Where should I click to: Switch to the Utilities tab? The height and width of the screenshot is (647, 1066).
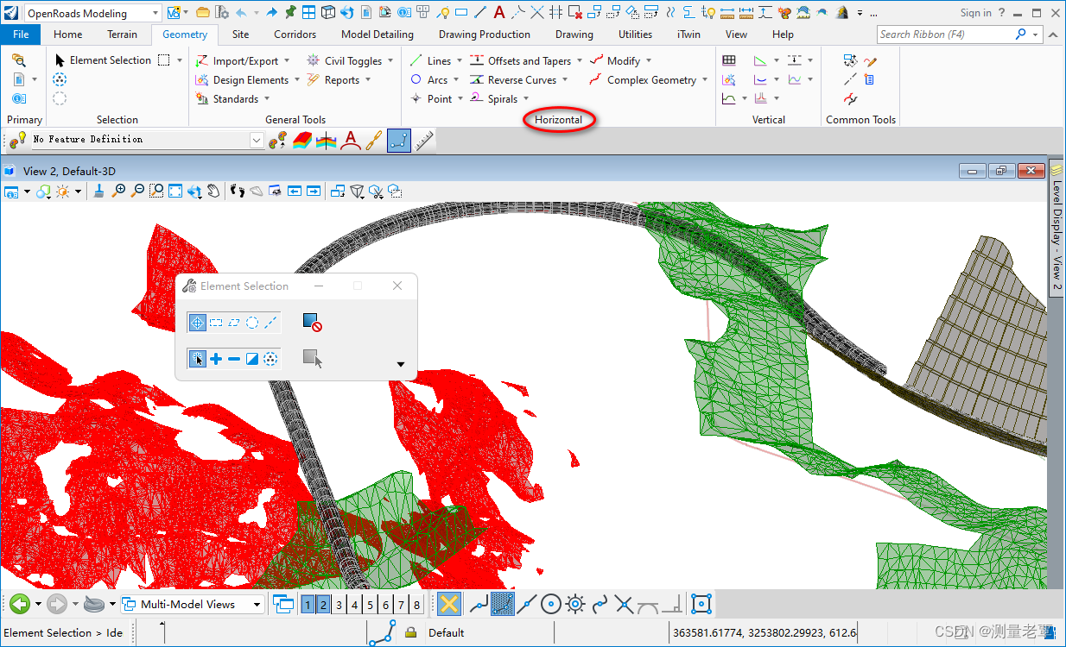coord(636,35)
